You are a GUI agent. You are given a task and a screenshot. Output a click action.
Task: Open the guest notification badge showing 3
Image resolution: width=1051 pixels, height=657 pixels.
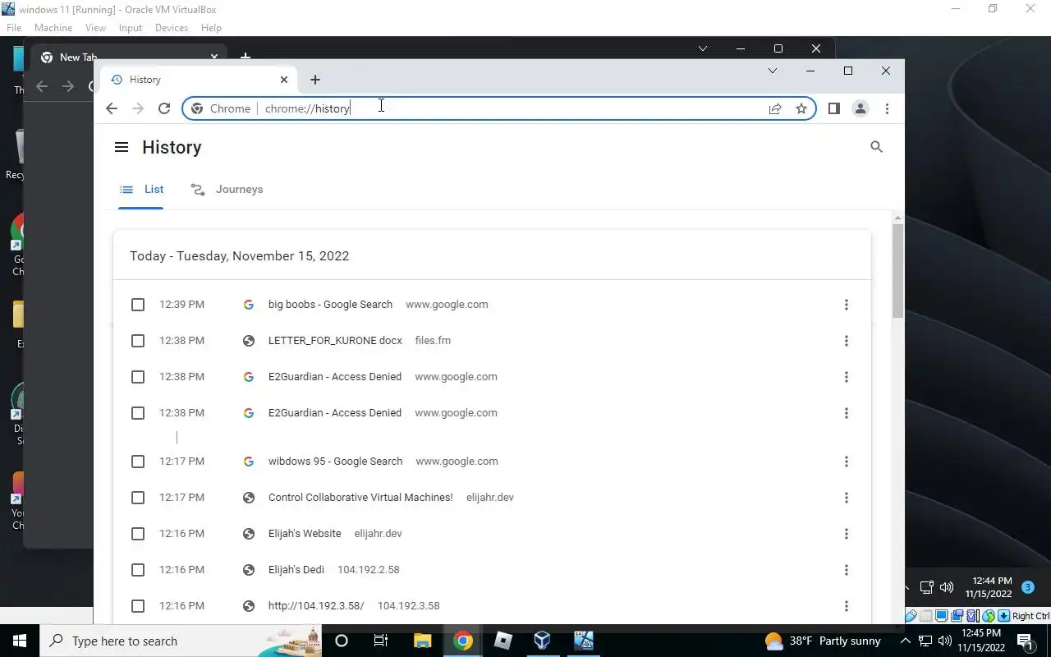1028,587
